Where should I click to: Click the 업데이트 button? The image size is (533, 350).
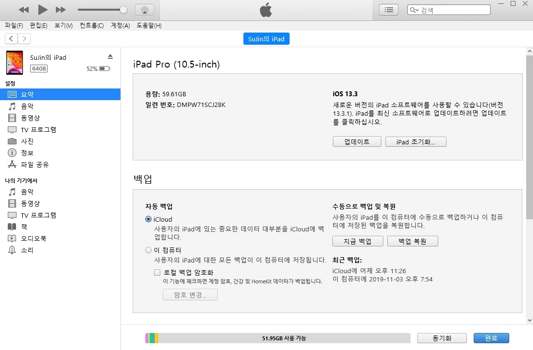(x=357, y=141)
